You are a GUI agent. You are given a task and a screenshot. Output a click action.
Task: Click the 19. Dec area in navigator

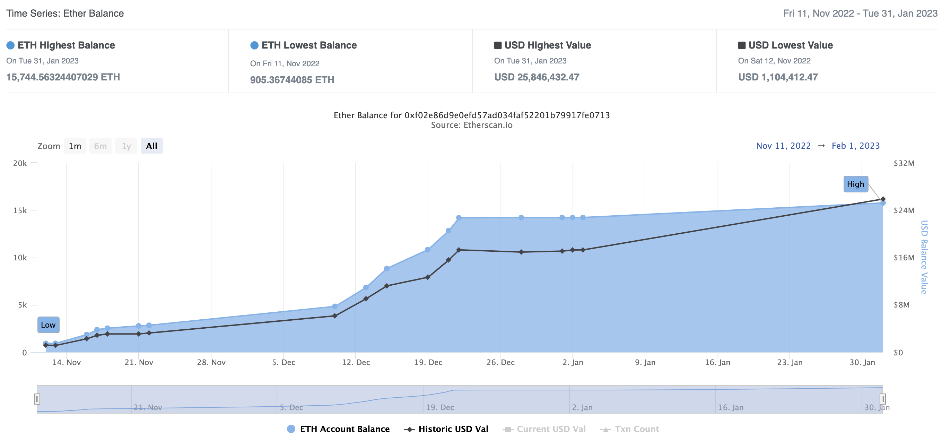pos(439,407)
